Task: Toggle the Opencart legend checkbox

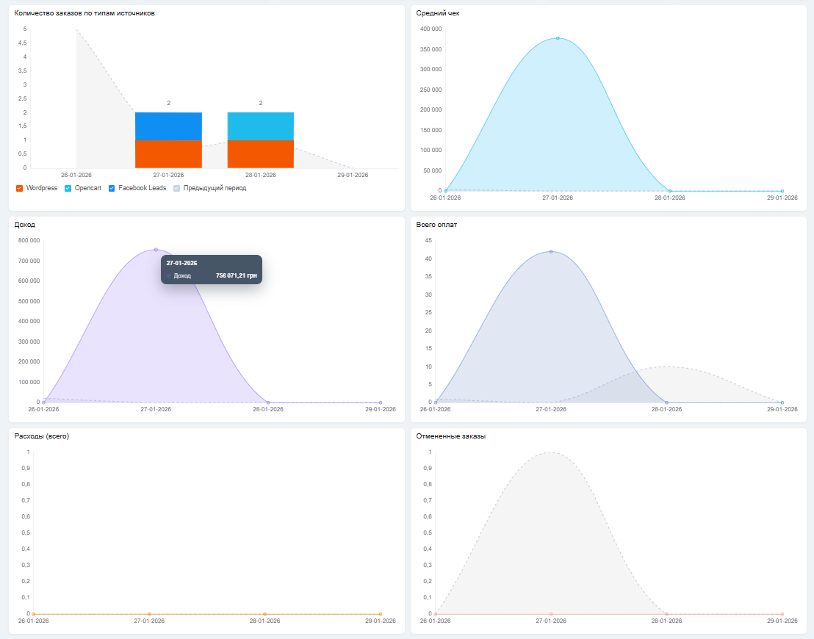Action: coord(68,189)
